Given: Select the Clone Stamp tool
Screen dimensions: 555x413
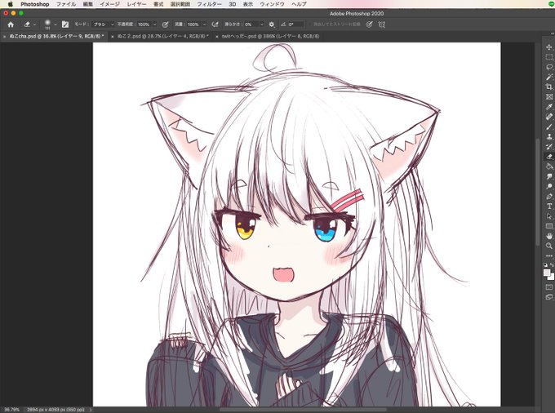Looking at the screenshot, I should coord(549,136).
